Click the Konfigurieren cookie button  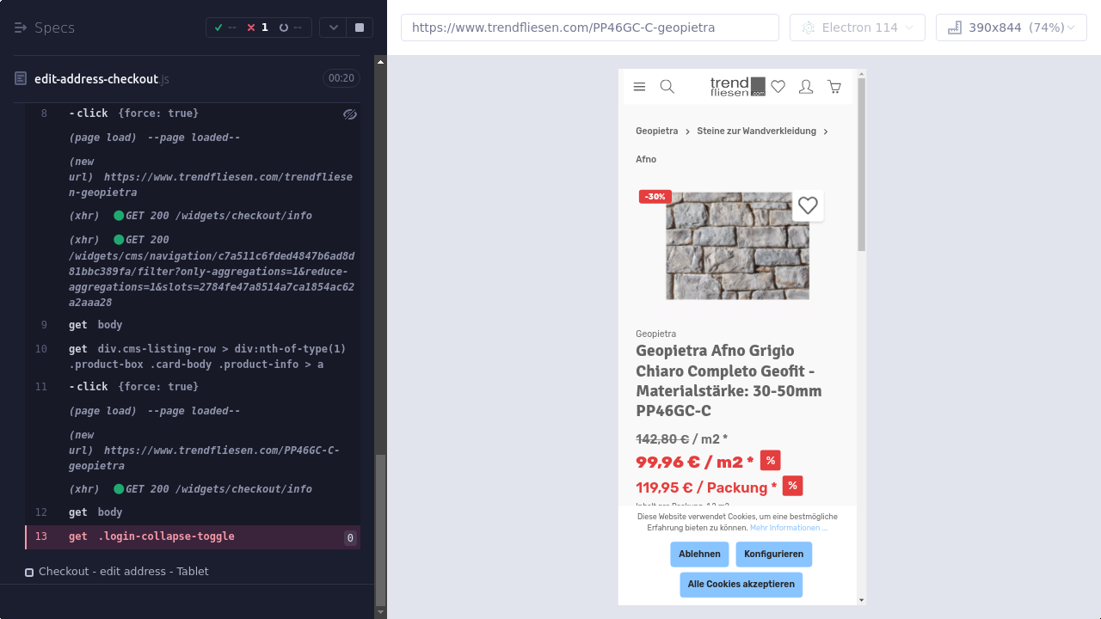tap(773, 555)
